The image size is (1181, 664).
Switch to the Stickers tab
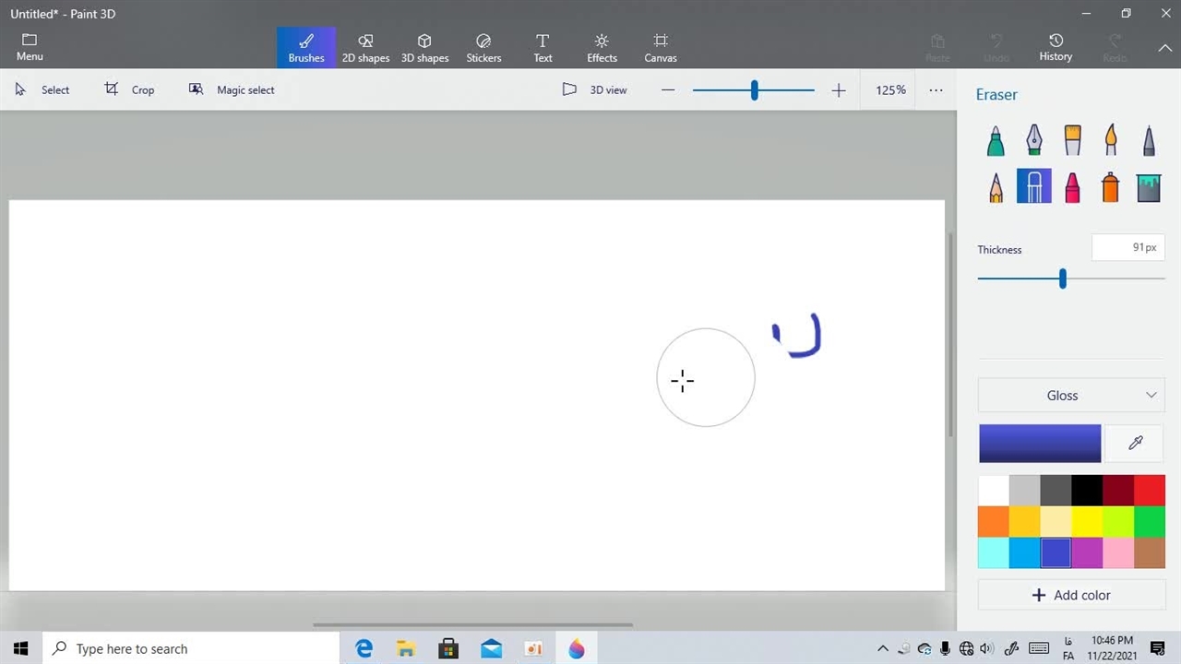point(483,48)
